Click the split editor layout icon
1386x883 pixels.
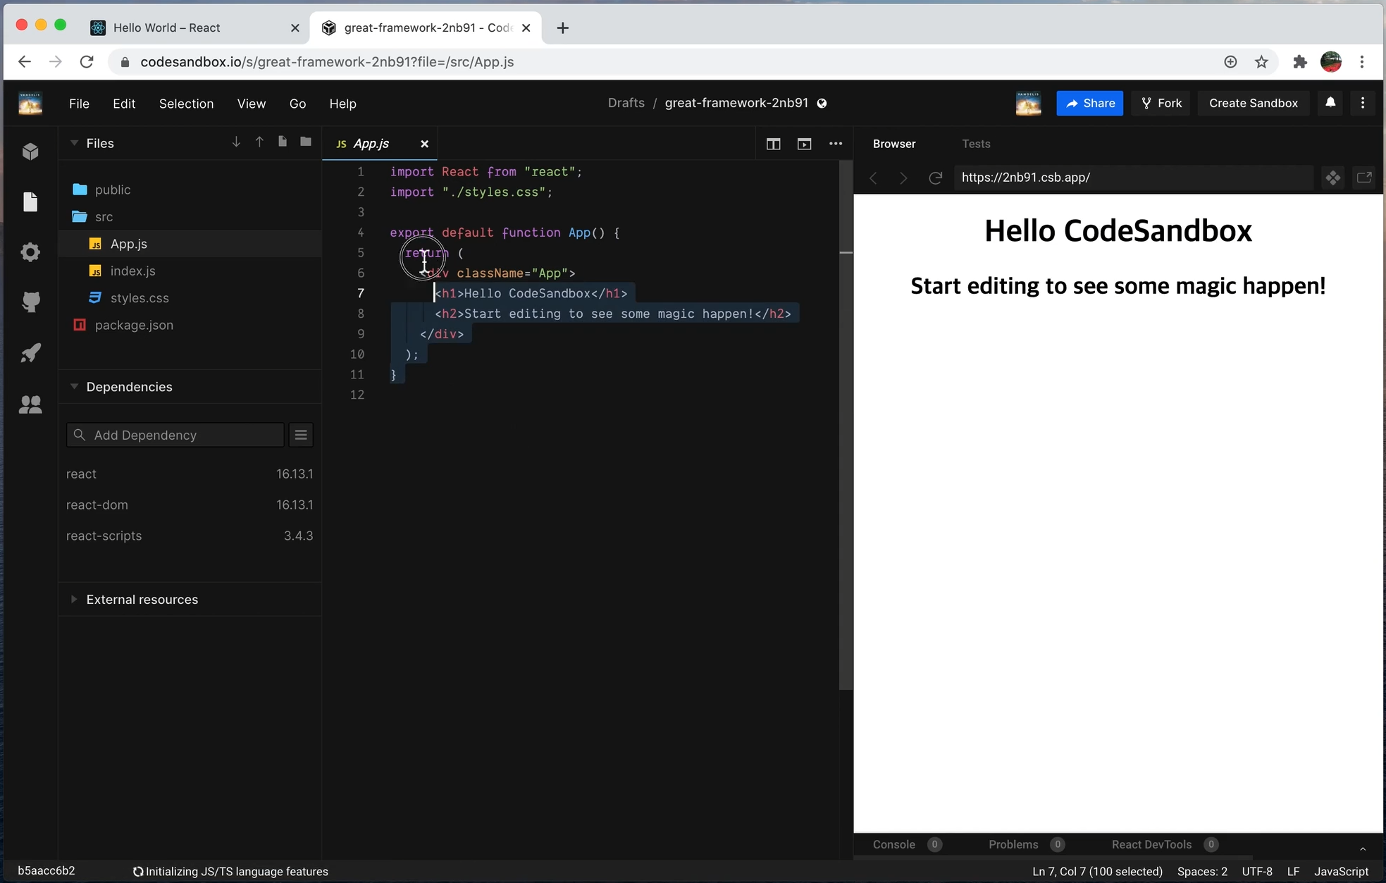773,144
